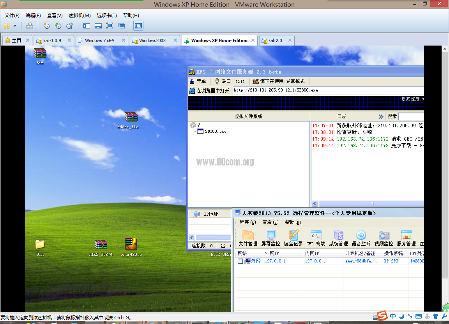Open snapshot manager toolbar icon
This screenshot has width=449, height=324.
point(70,26)
